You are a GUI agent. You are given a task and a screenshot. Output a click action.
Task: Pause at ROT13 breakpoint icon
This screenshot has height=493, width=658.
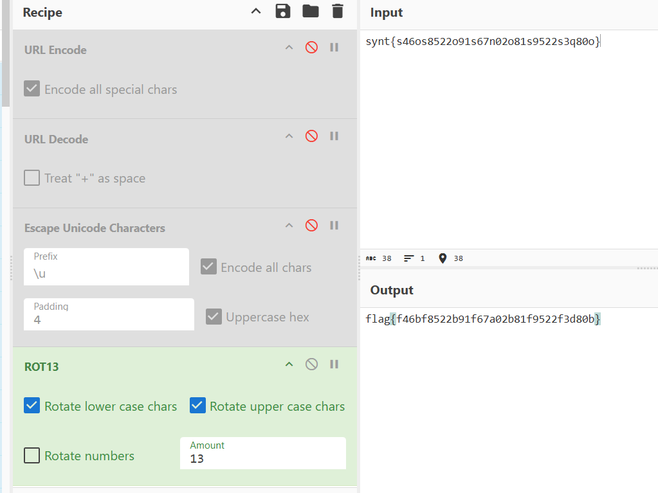[334, 364]
